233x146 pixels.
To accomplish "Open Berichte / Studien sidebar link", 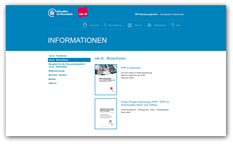I will [58, 75].
